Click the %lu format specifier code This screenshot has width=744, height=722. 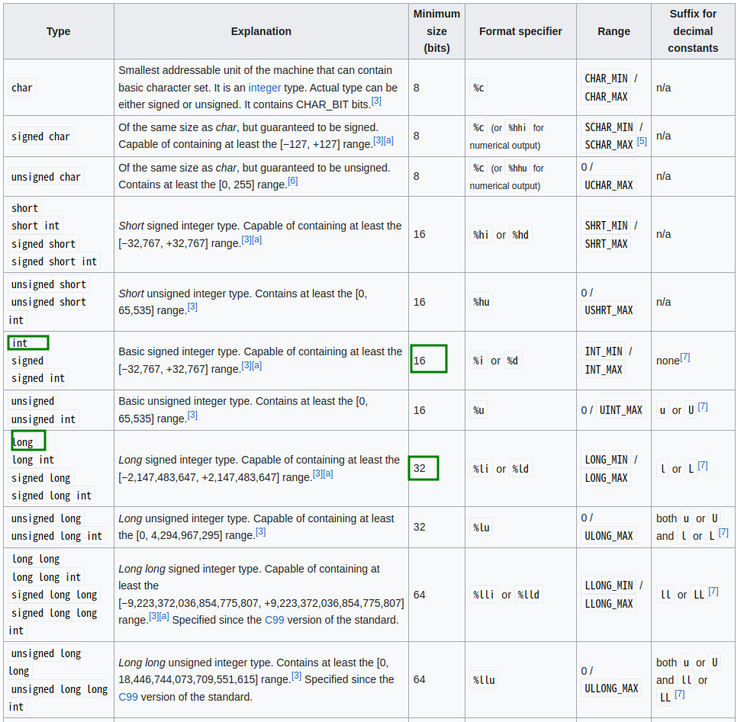(482, 527)
